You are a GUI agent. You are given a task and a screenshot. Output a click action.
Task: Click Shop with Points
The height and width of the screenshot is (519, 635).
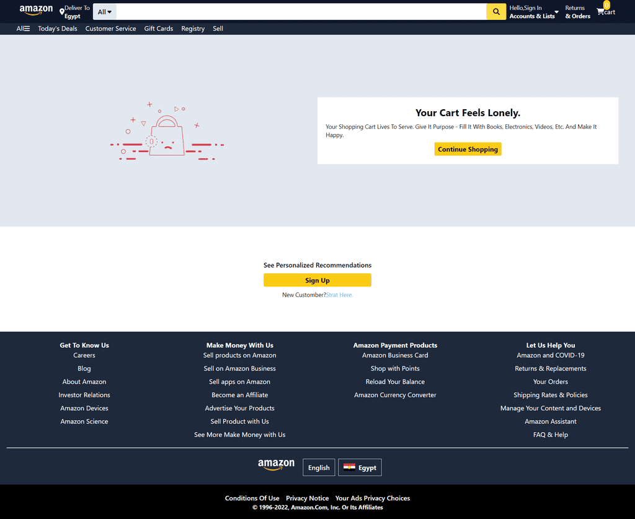pyautogui.click(x=395, y=369)
